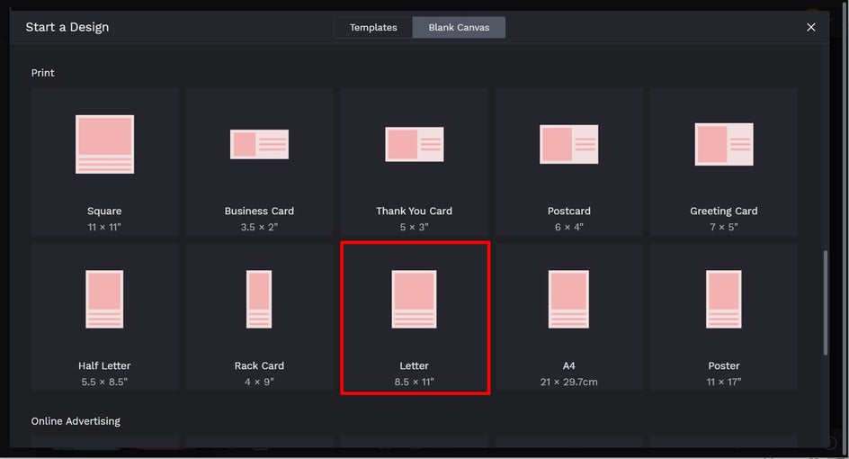
Task: Click the "Postcard" label text
Action: pos(569,211)
